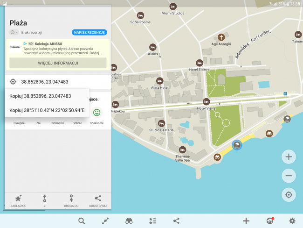
Task: Tap share icon in bottom toolbar
Action: pos(176,221)
